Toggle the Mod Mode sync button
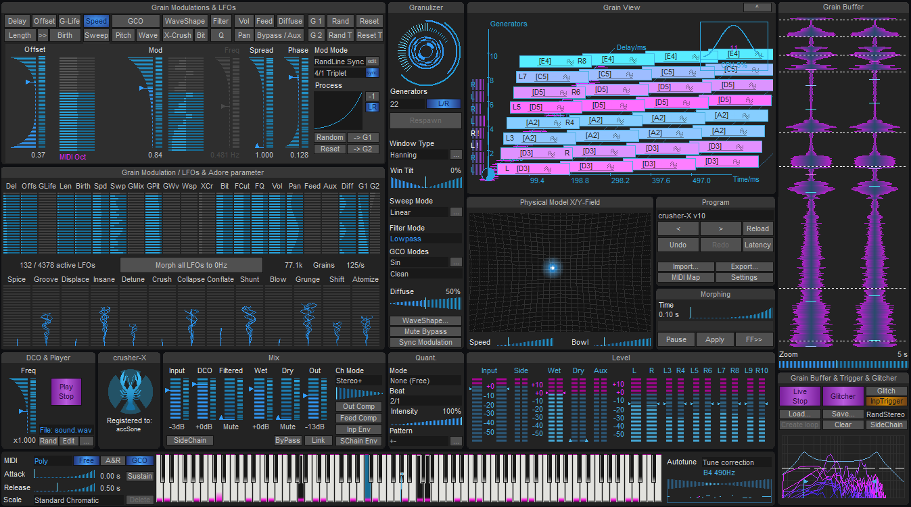Viewport: 911px width, 507px height. point(372,72)
